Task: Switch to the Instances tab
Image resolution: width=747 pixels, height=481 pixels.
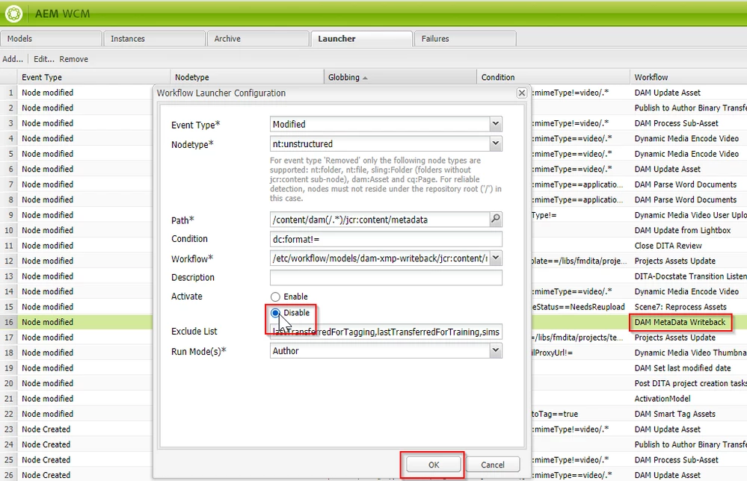Action: pos(154,39)
